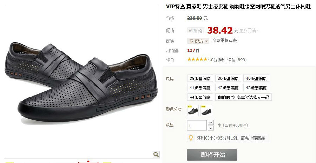The image size is (316, 163).
Task: Choose size 38版型偏瘦
Action: pyautogui.click(x=200, y=78)
